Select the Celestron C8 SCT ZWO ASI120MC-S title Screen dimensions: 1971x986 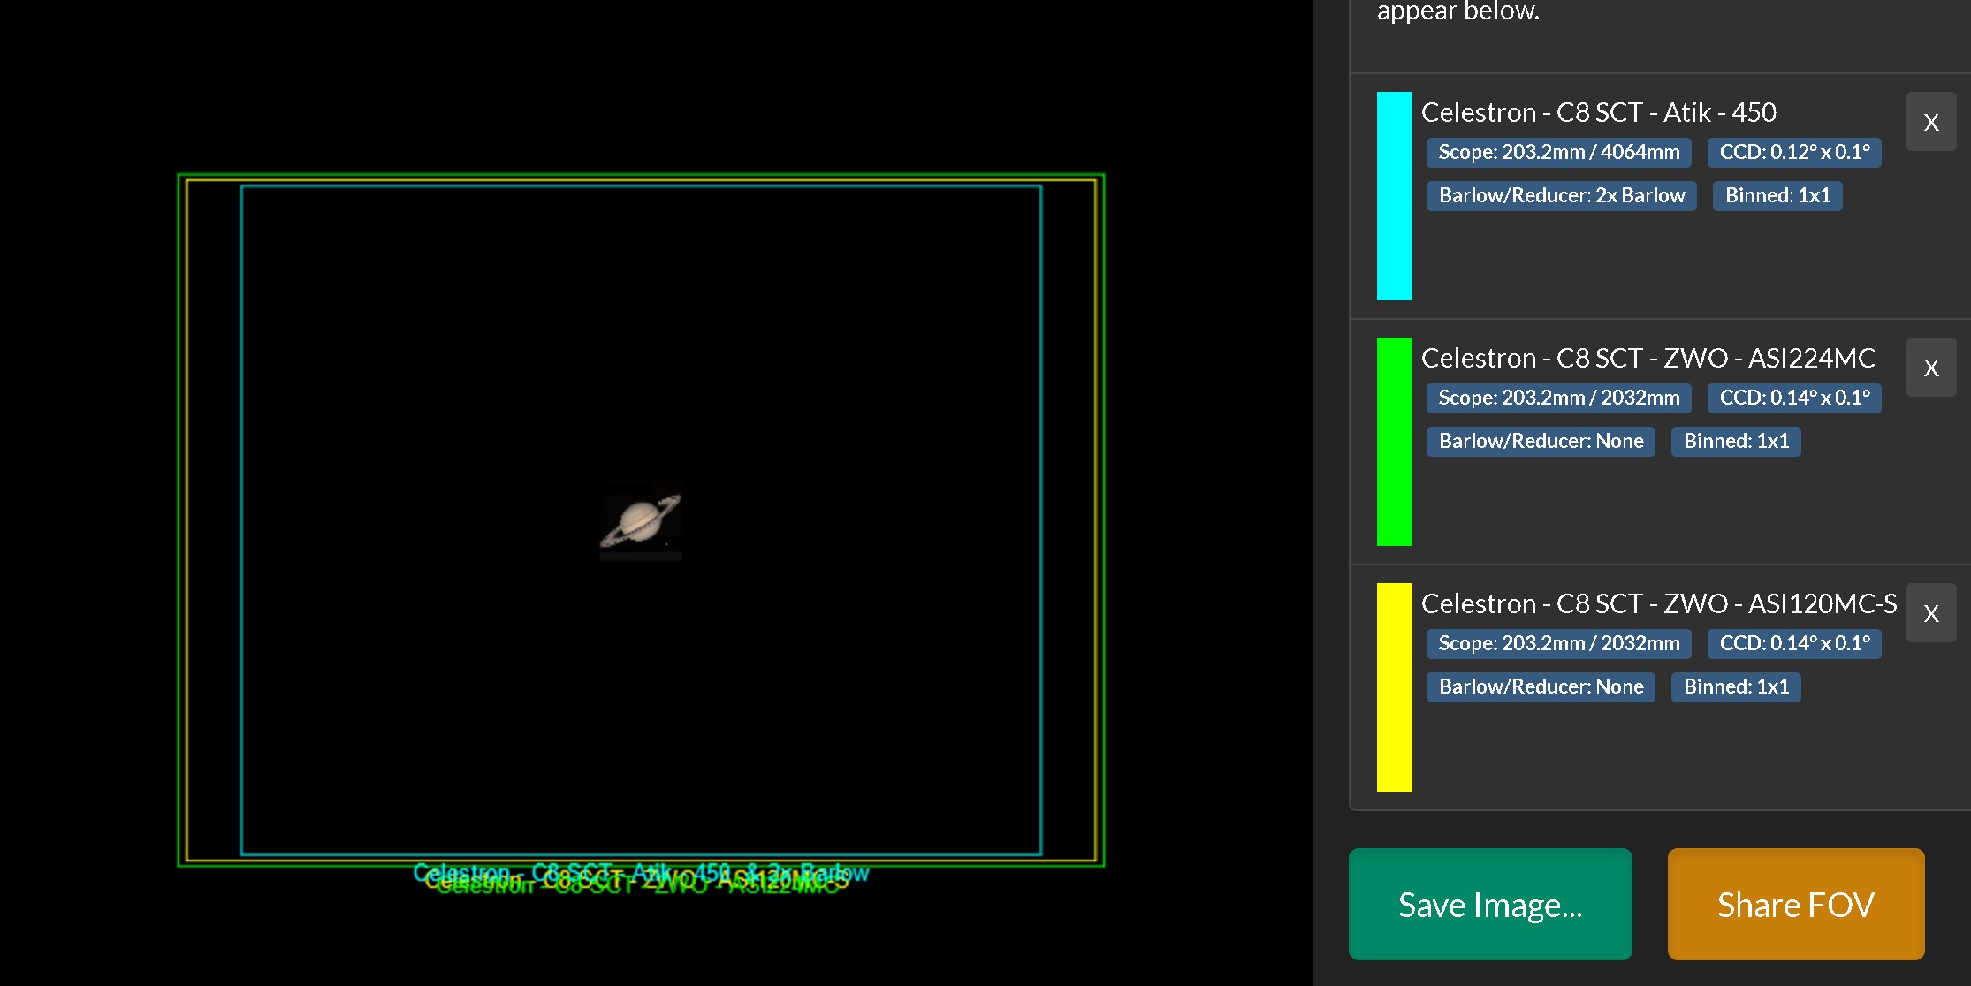coord(1658,603)
